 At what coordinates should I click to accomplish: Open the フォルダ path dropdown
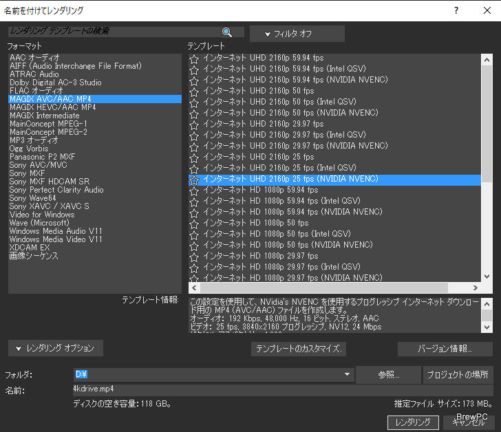(x=348, y=374)
